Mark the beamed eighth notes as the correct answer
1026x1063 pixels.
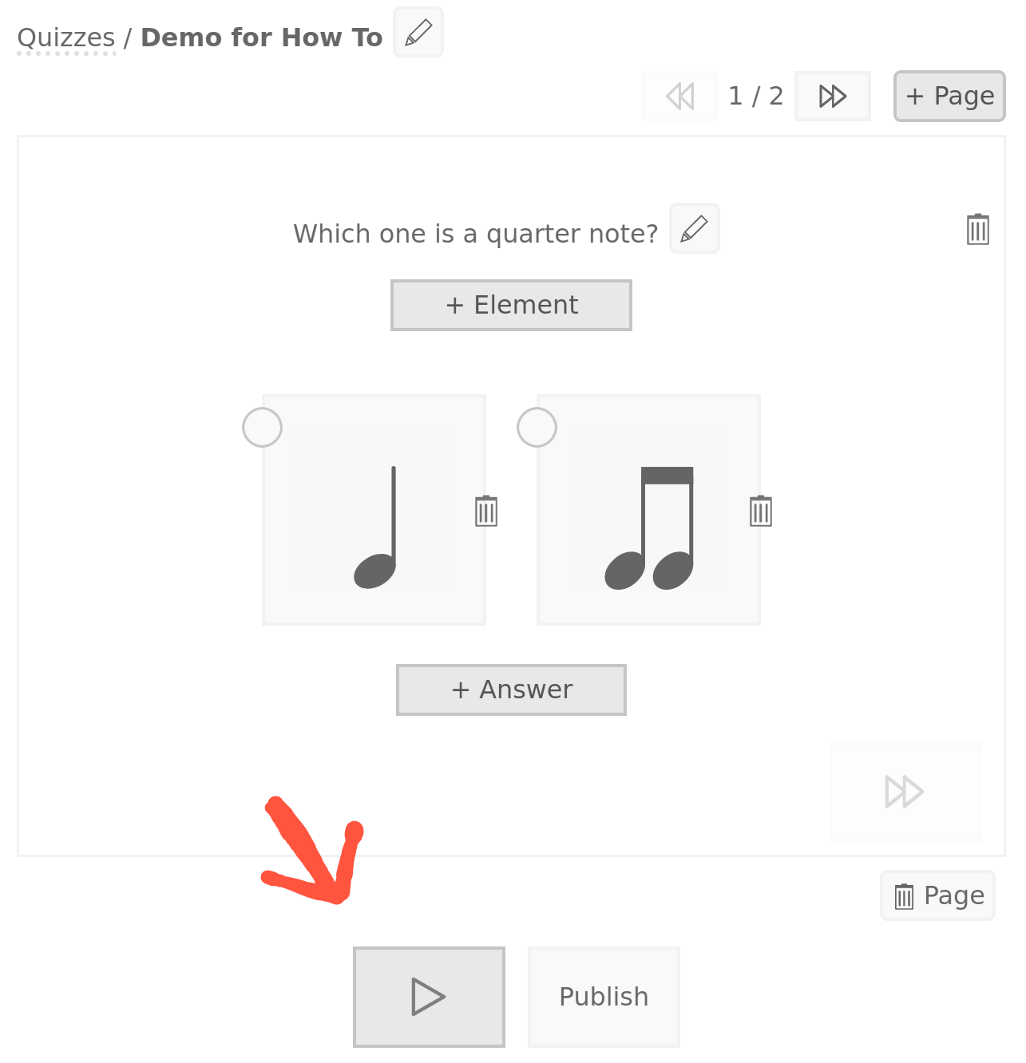(x=537, y=428)
